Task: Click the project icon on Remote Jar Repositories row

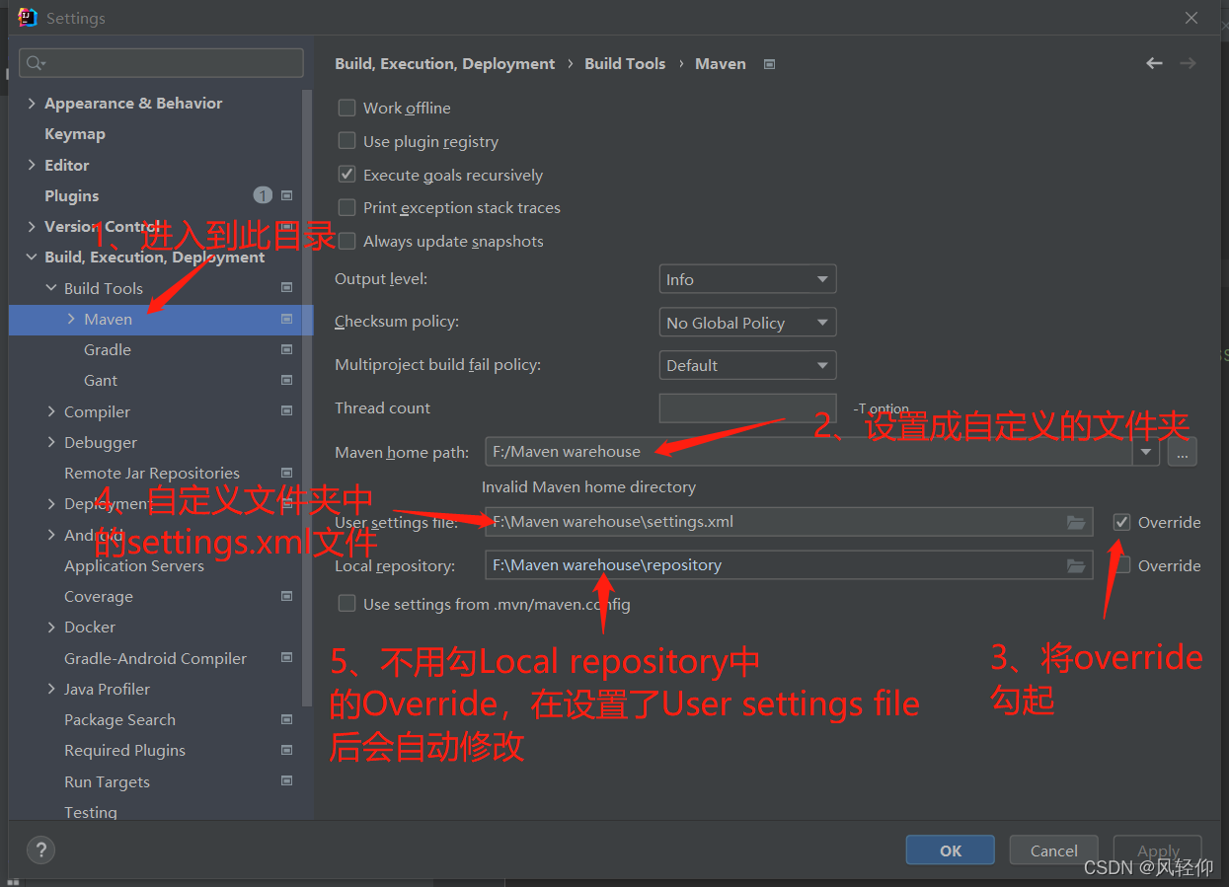Action: click(287, 473)
